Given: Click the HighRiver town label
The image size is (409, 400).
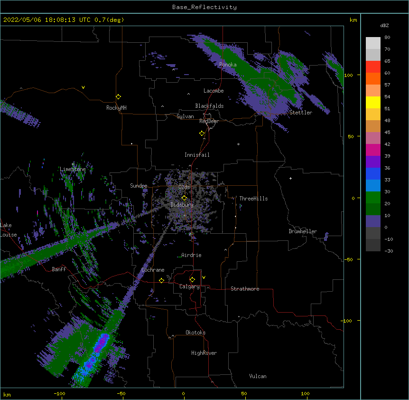Looking at the screenshot, I should pos(204,353).
